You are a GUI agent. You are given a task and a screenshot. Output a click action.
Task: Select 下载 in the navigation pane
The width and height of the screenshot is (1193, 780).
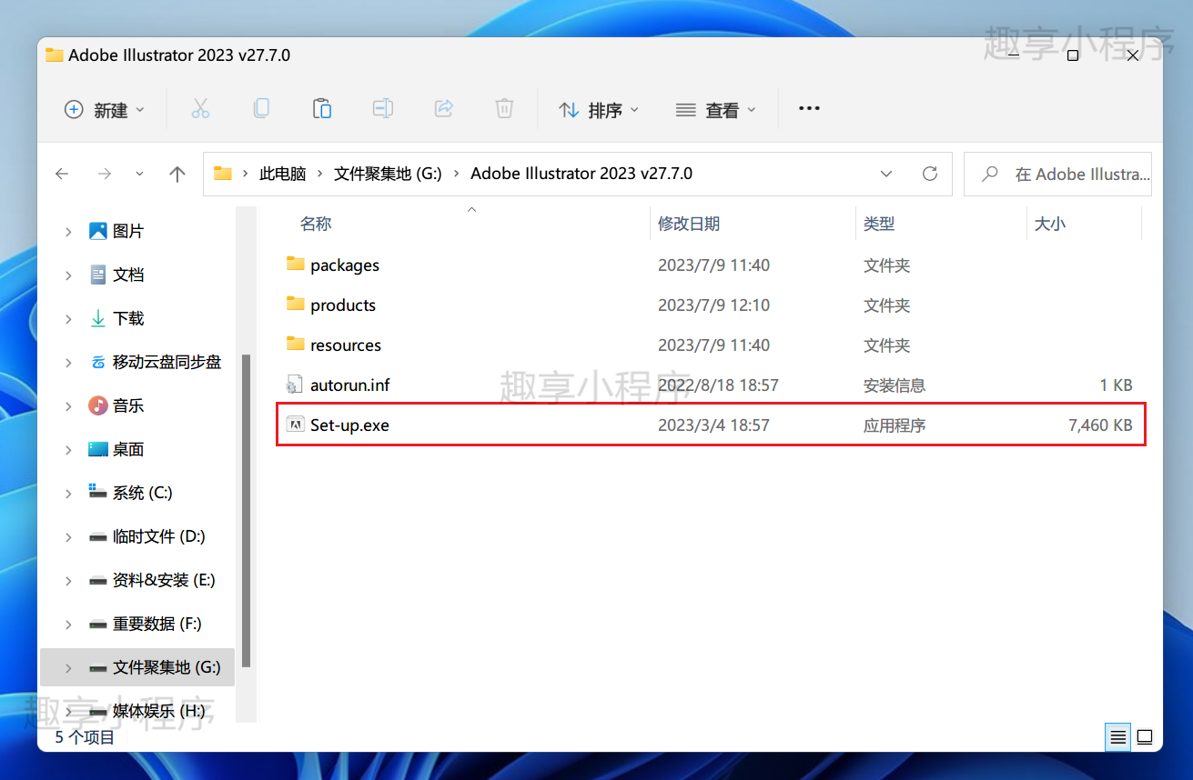(x=128, y=318)
